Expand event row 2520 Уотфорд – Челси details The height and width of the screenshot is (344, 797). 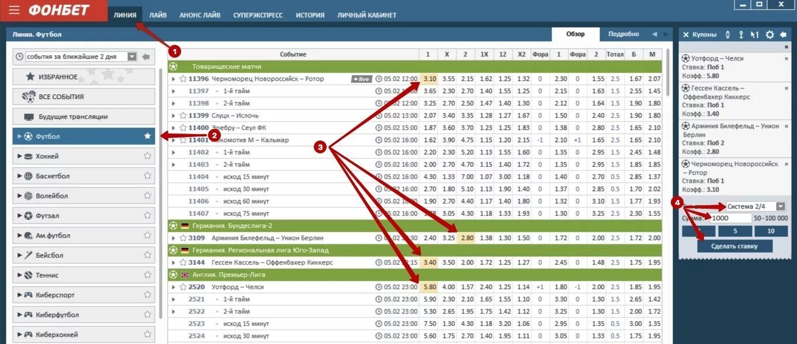click(174, 287)
